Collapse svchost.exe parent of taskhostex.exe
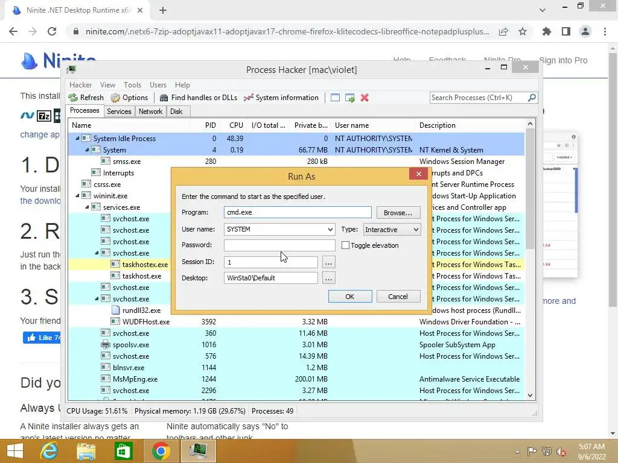The height and width of the screenshot is (463, 618). (x=97, y=253)
